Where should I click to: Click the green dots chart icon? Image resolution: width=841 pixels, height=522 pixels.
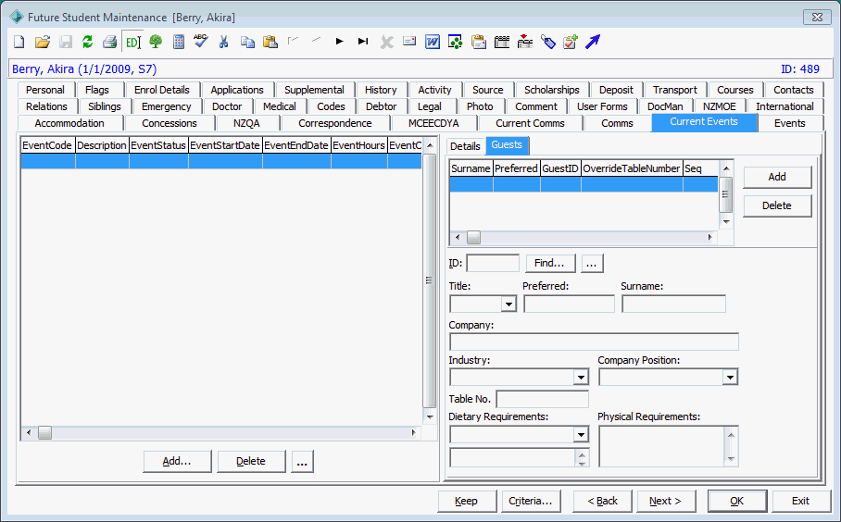coord(456,42)
